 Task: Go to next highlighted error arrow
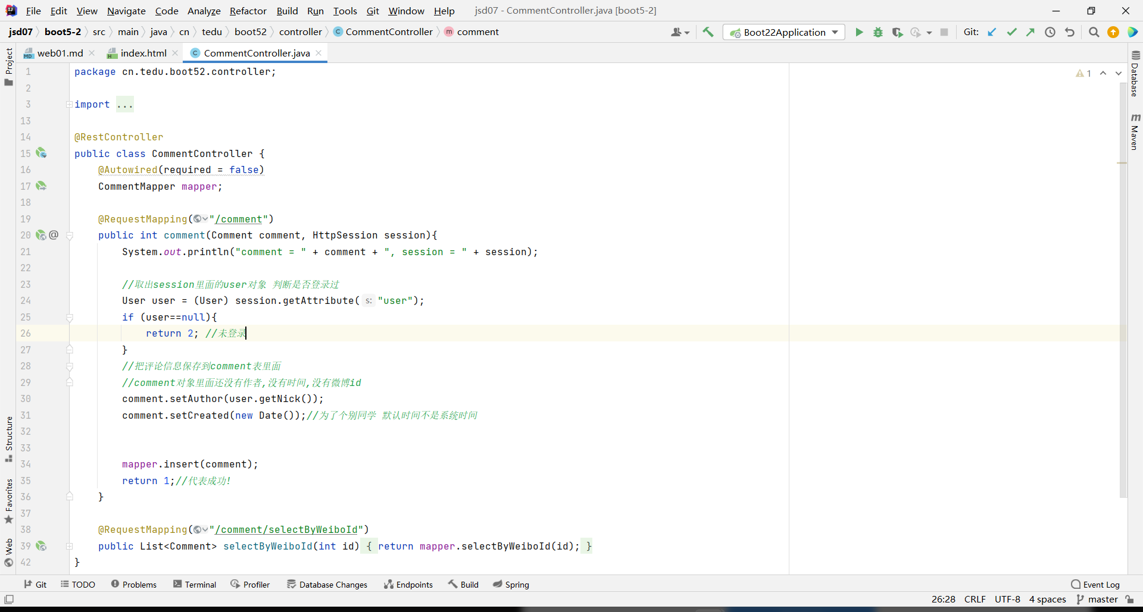(1119, 73)
